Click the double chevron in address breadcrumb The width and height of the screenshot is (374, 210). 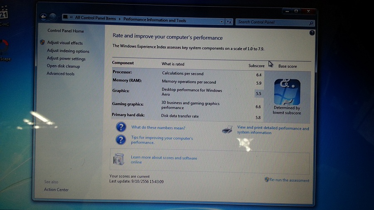pyautogui.click(x=71, y=17)
